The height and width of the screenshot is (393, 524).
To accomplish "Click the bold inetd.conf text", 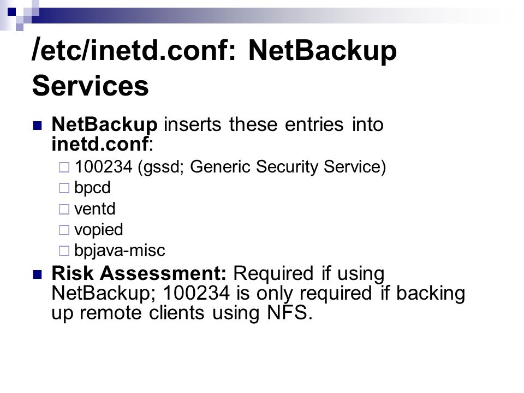I will (x=100, y=144).
